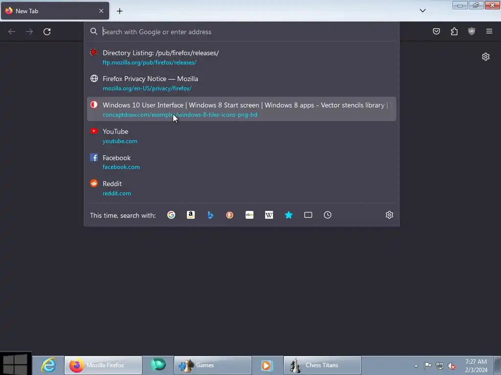This screenshot has width=501, height=375.
Task: Open Firefox application hamburger menu
Action: [489, 31]
